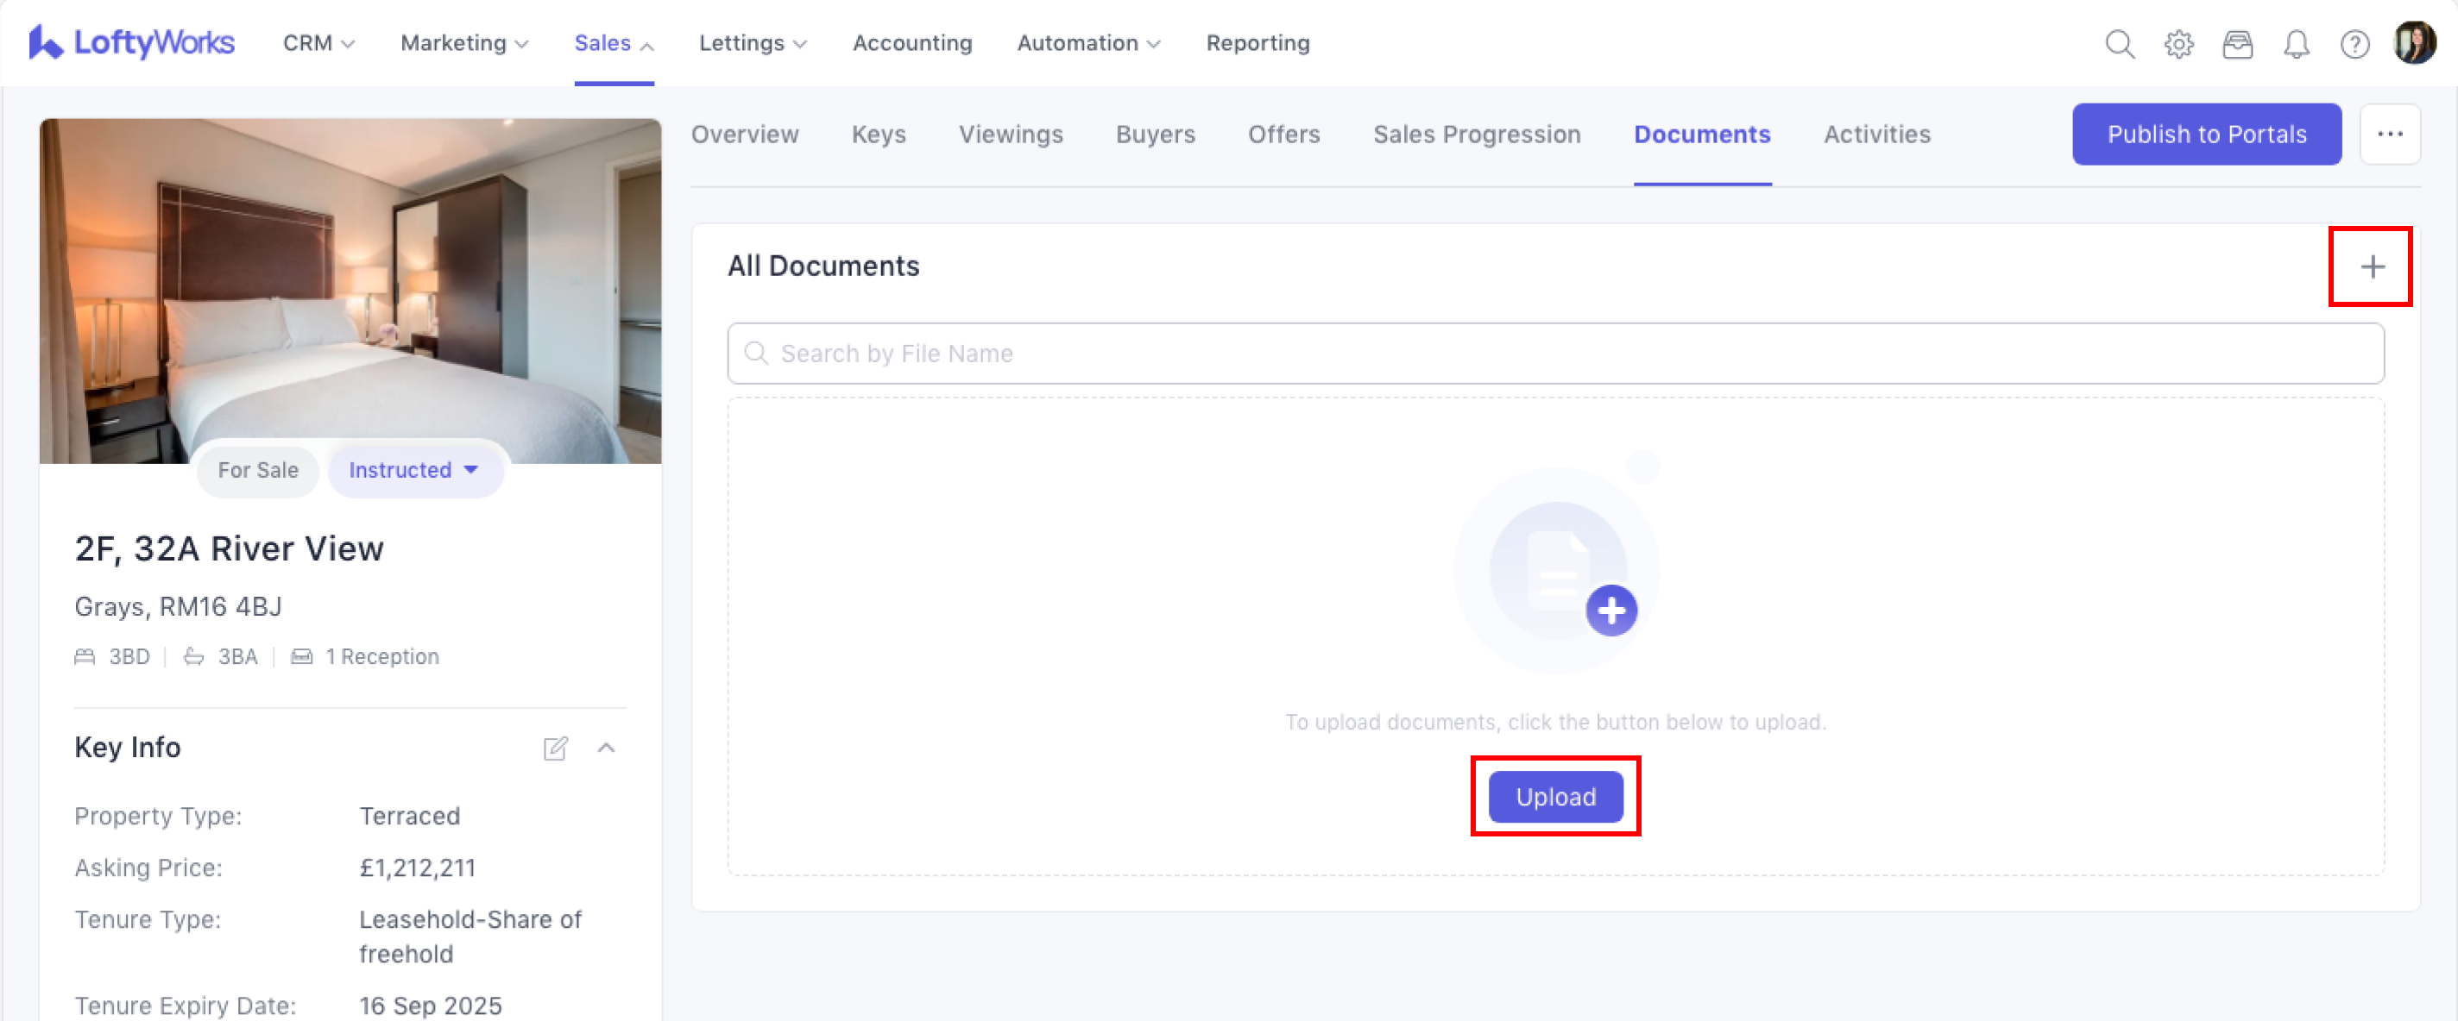Image resolution: width=2458 pixels, height=1021 pixels.
Task: Open the three-dots more options menu
Action: (x=2389, y=135)
